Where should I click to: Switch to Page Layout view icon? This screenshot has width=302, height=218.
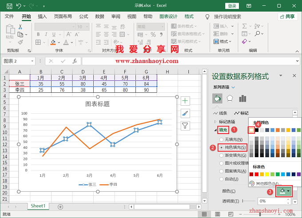pyautogui.click(x=218, y=214)
